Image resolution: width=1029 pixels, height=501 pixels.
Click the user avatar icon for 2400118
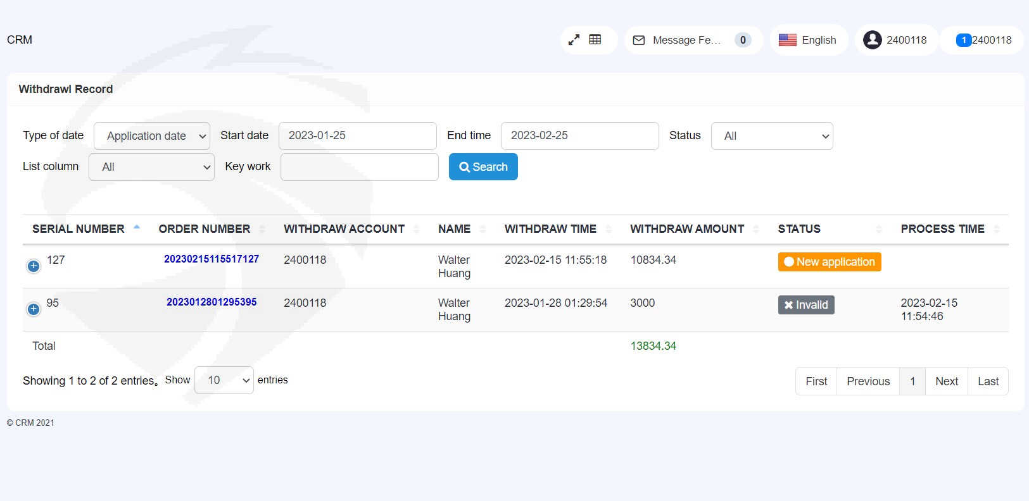[872, 40]
